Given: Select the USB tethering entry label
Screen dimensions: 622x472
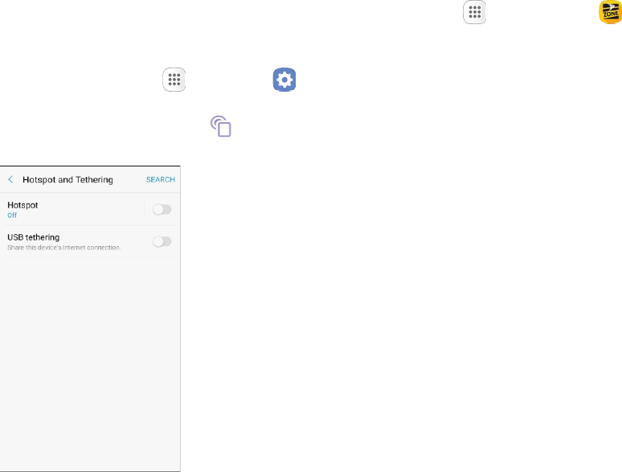Looking at the screenshot, I should (x=33, y=237).
